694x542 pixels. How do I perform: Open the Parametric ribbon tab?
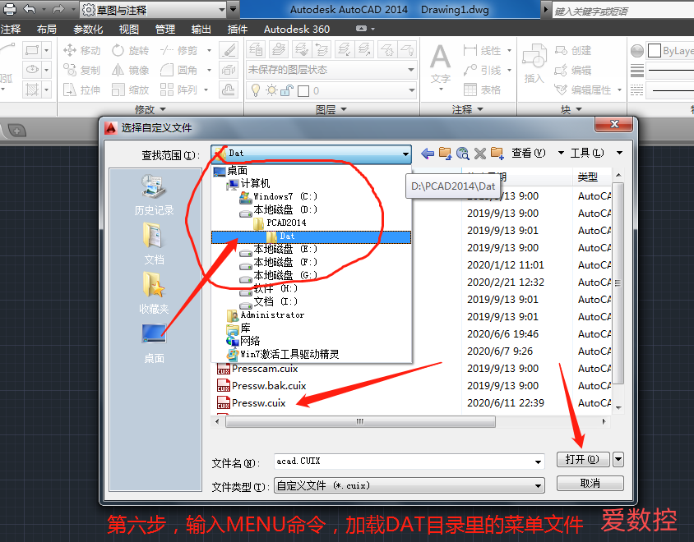pyautogui.click(x=88, y=30)
